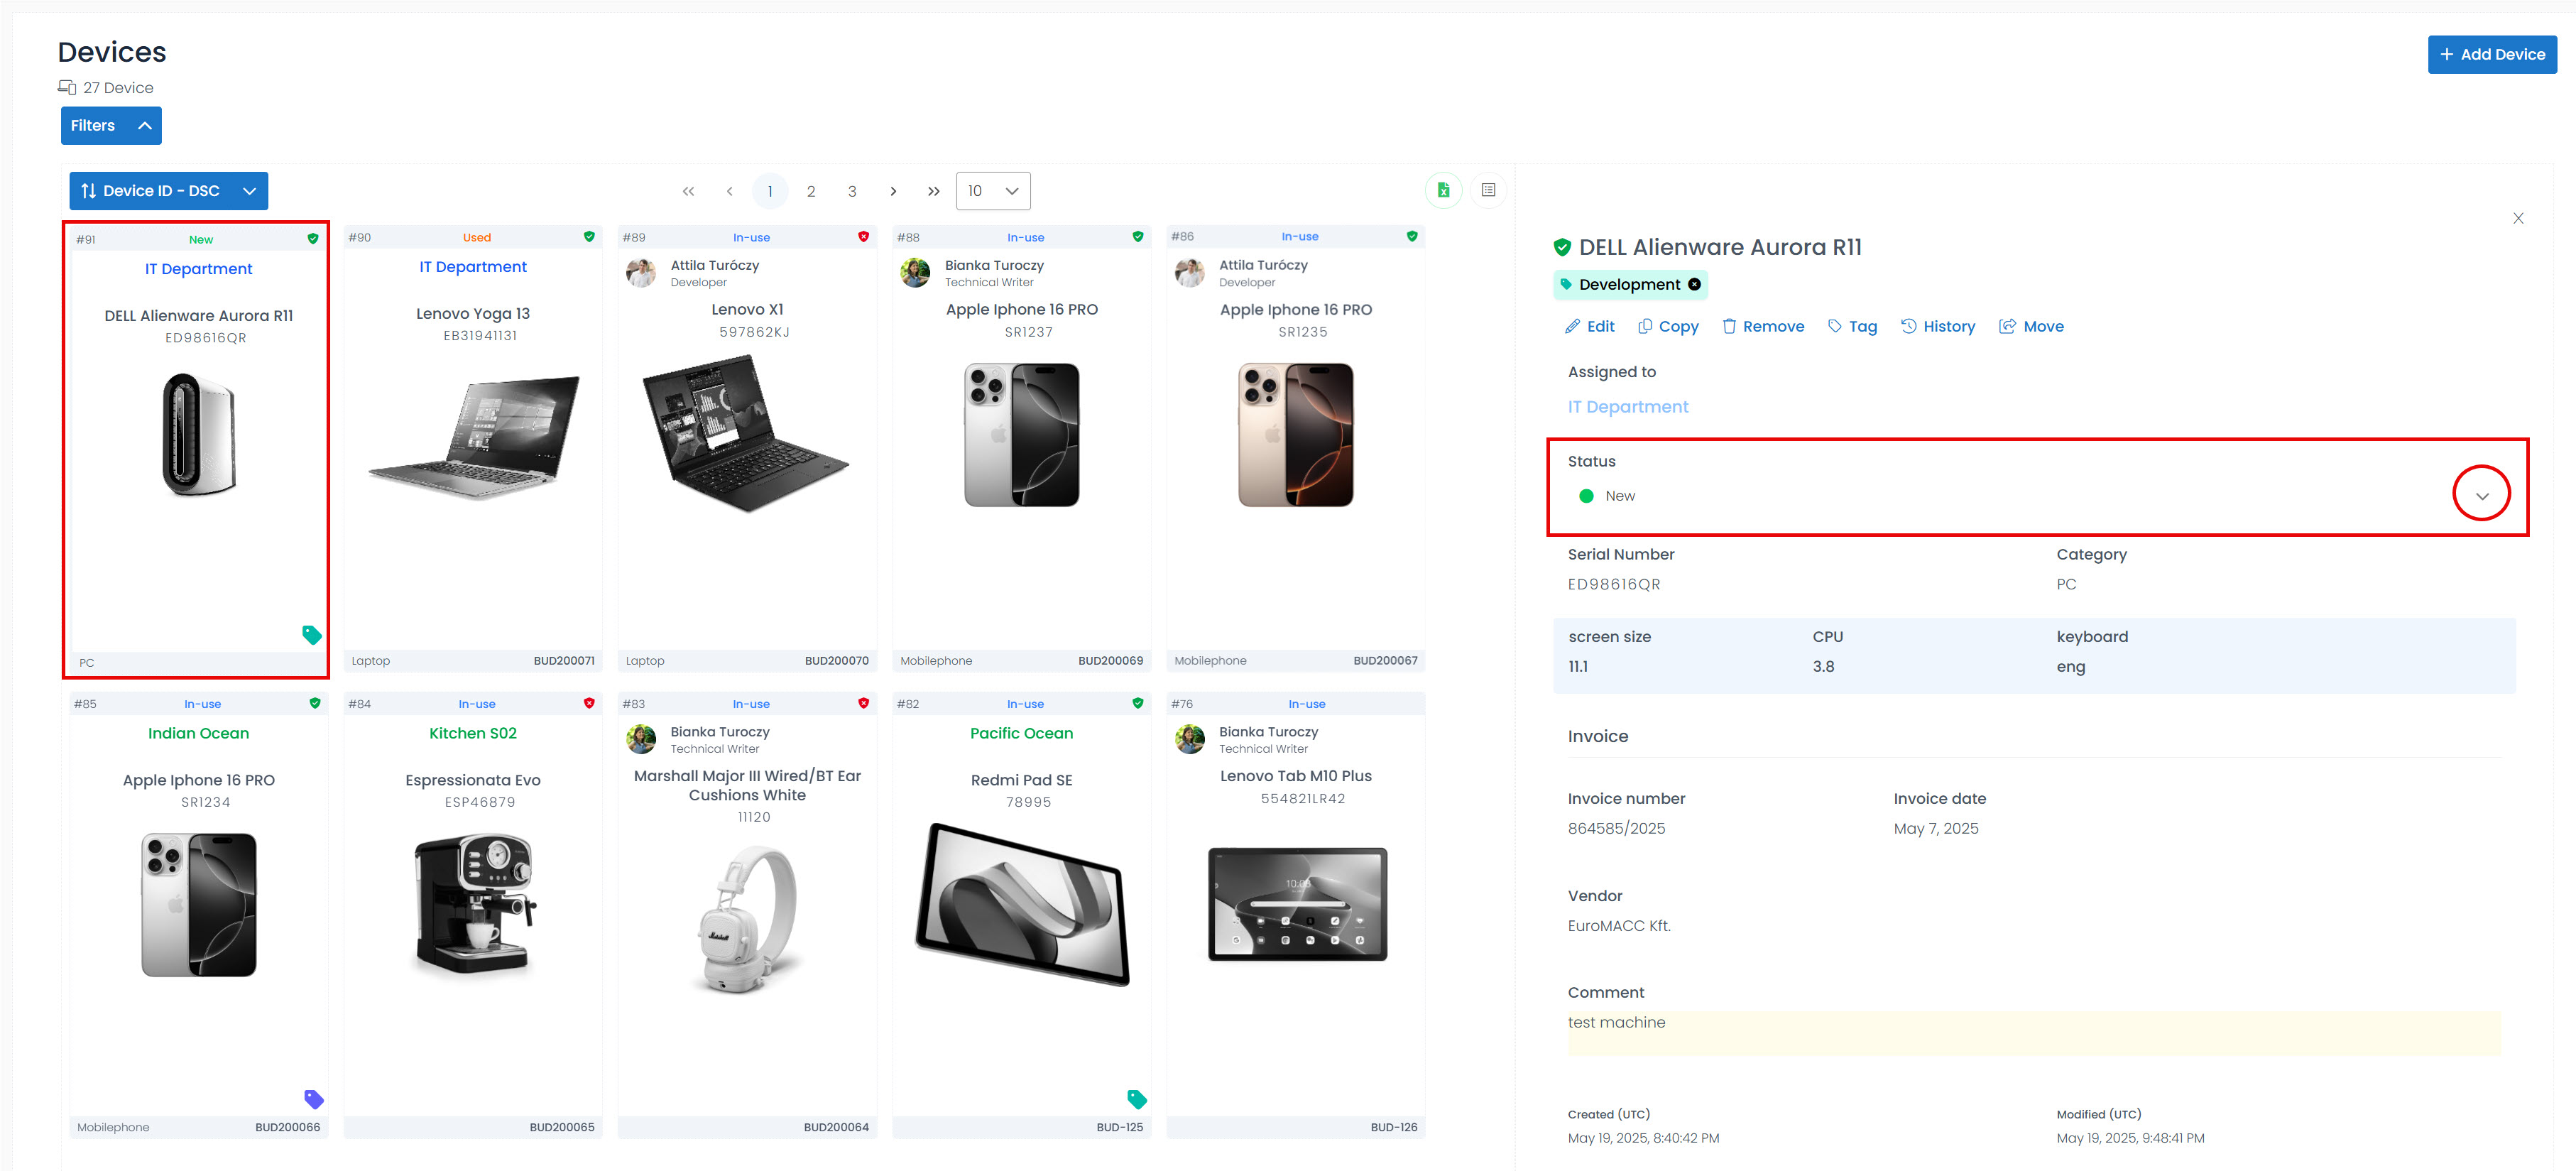Click the green shield icon on card #82
Image resolution: width=2576 pixels, height=1171 pixels.
(1137, 703)
